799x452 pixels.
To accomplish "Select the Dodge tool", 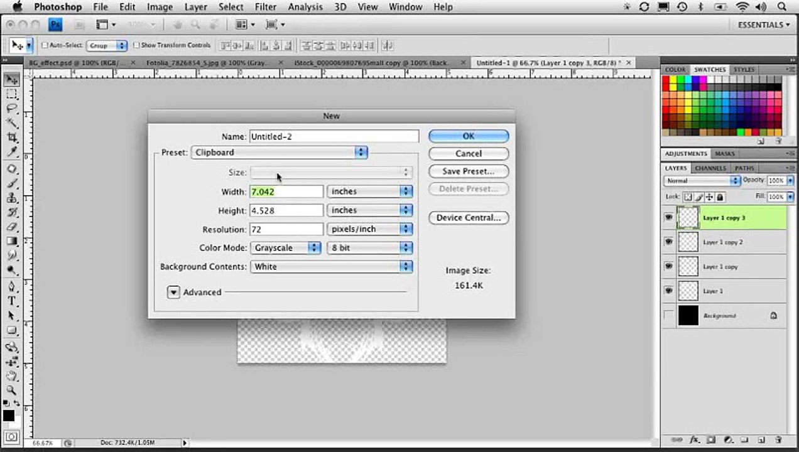I will pyautogui.click(x=12, y=270).
